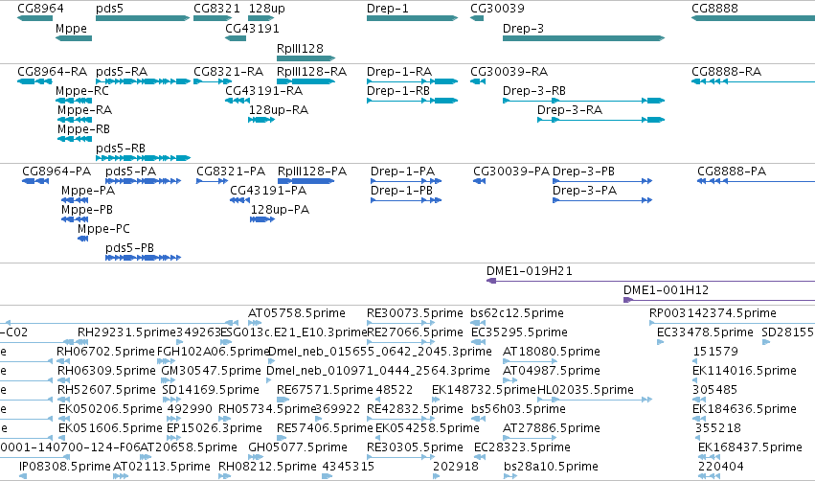Select EST GH05077.5prime
815x481 pixels.
pos(255,456)
